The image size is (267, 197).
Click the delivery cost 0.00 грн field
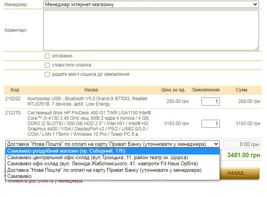241,145
